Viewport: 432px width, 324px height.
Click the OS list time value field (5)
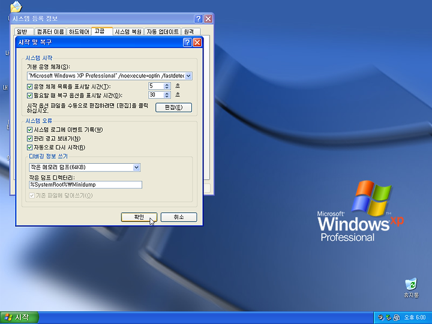pyautogui.click(x=156, y=86)
